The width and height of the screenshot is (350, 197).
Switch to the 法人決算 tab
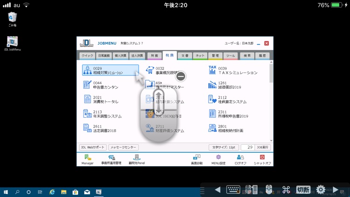[137, 56]
